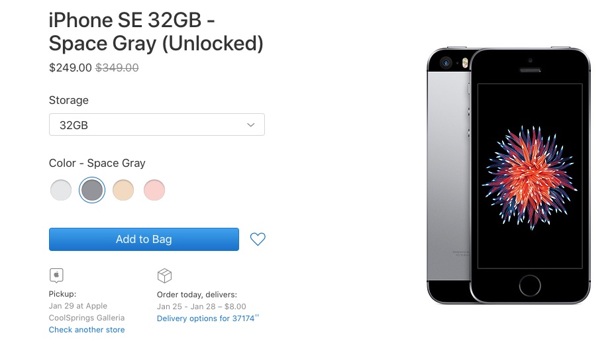Select the Space Gray color swatch
Screen dimensions: 614x343
click(92, 190)
